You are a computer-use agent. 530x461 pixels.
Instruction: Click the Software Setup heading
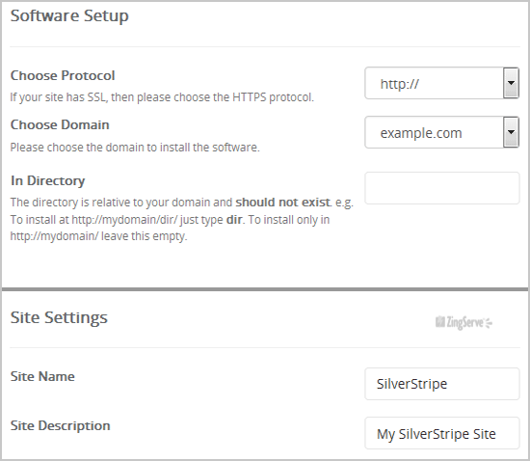click(x=69, y=15)
